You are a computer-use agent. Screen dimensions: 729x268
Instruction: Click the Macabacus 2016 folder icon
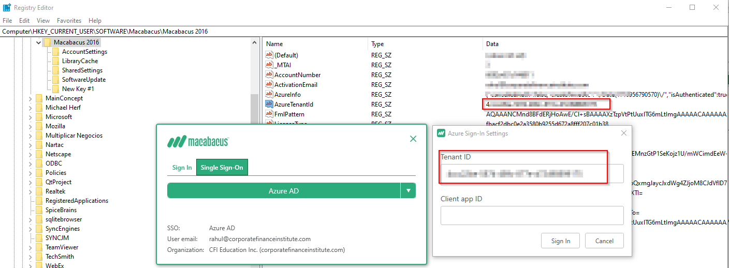pos(48,42)
